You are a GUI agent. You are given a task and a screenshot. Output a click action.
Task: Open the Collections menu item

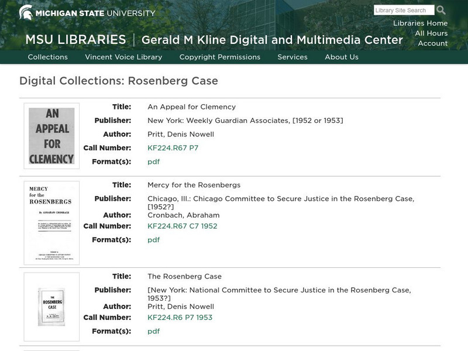47,57
